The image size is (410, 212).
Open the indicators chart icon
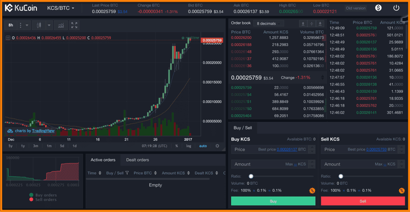(x=61, y=25)
